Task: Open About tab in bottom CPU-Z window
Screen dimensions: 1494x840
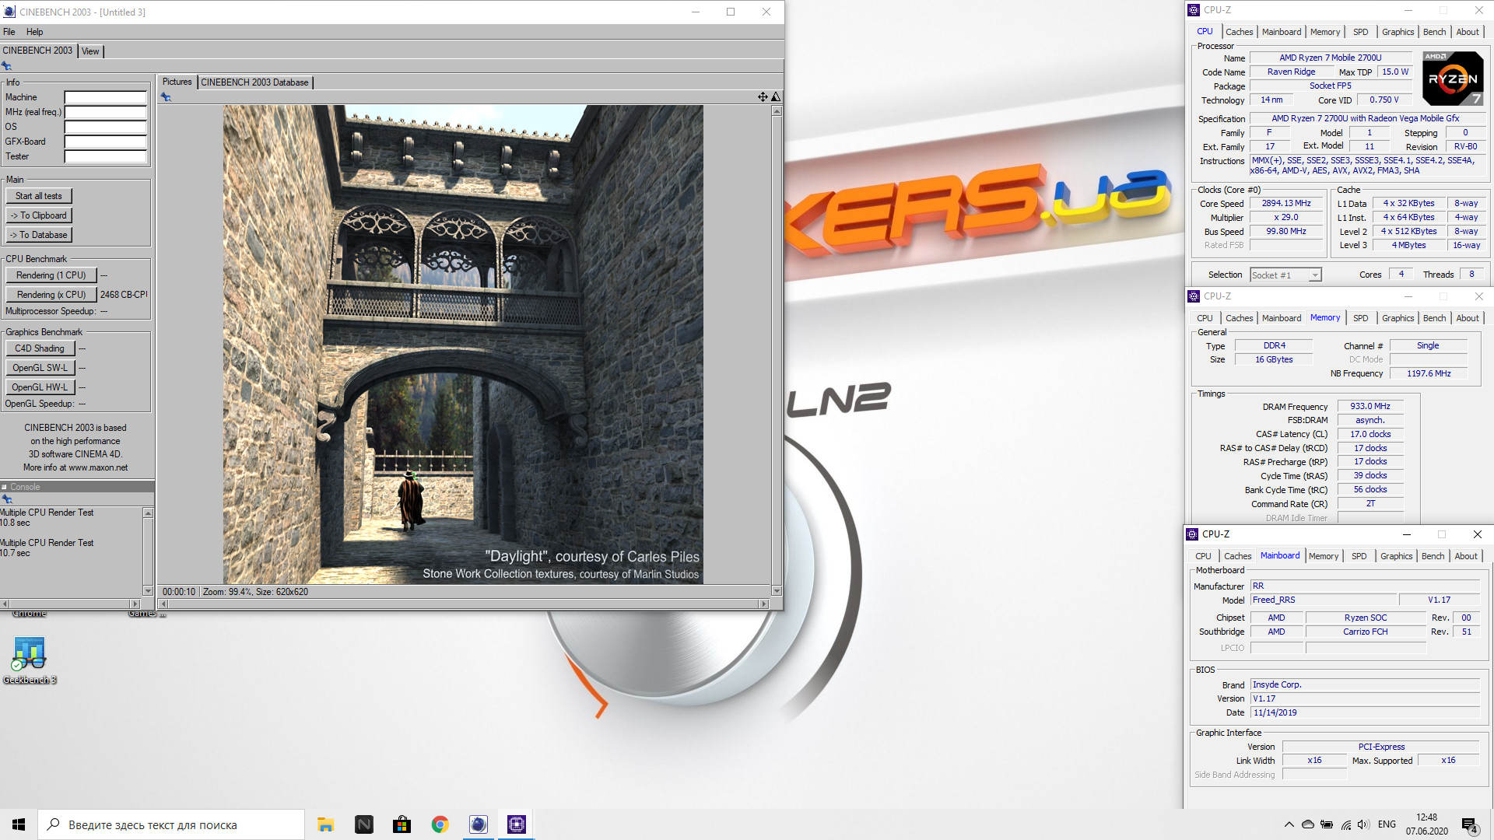Action: [1465, 556]
